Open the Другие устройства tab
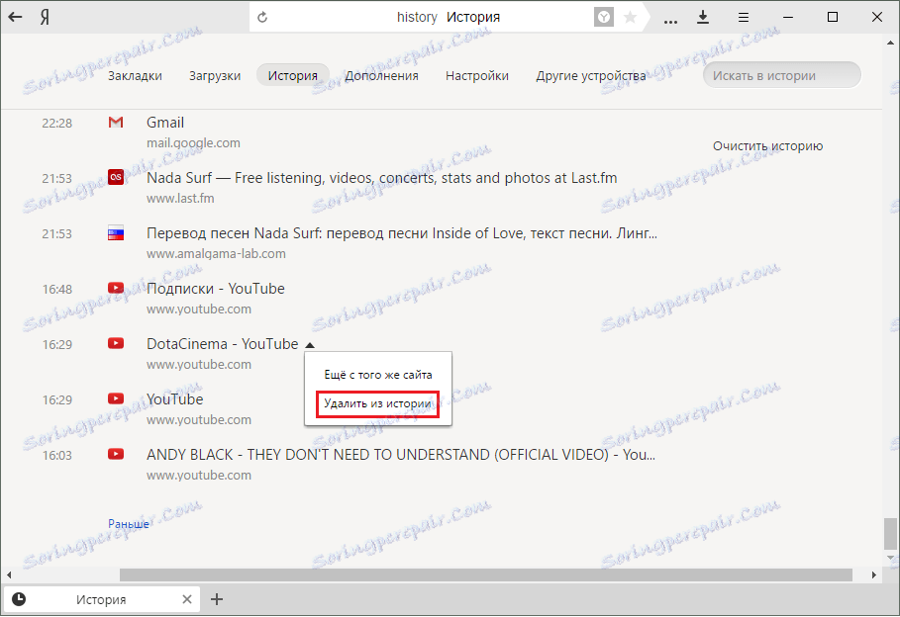Screen dimensions: 900x617 point(591,76)
